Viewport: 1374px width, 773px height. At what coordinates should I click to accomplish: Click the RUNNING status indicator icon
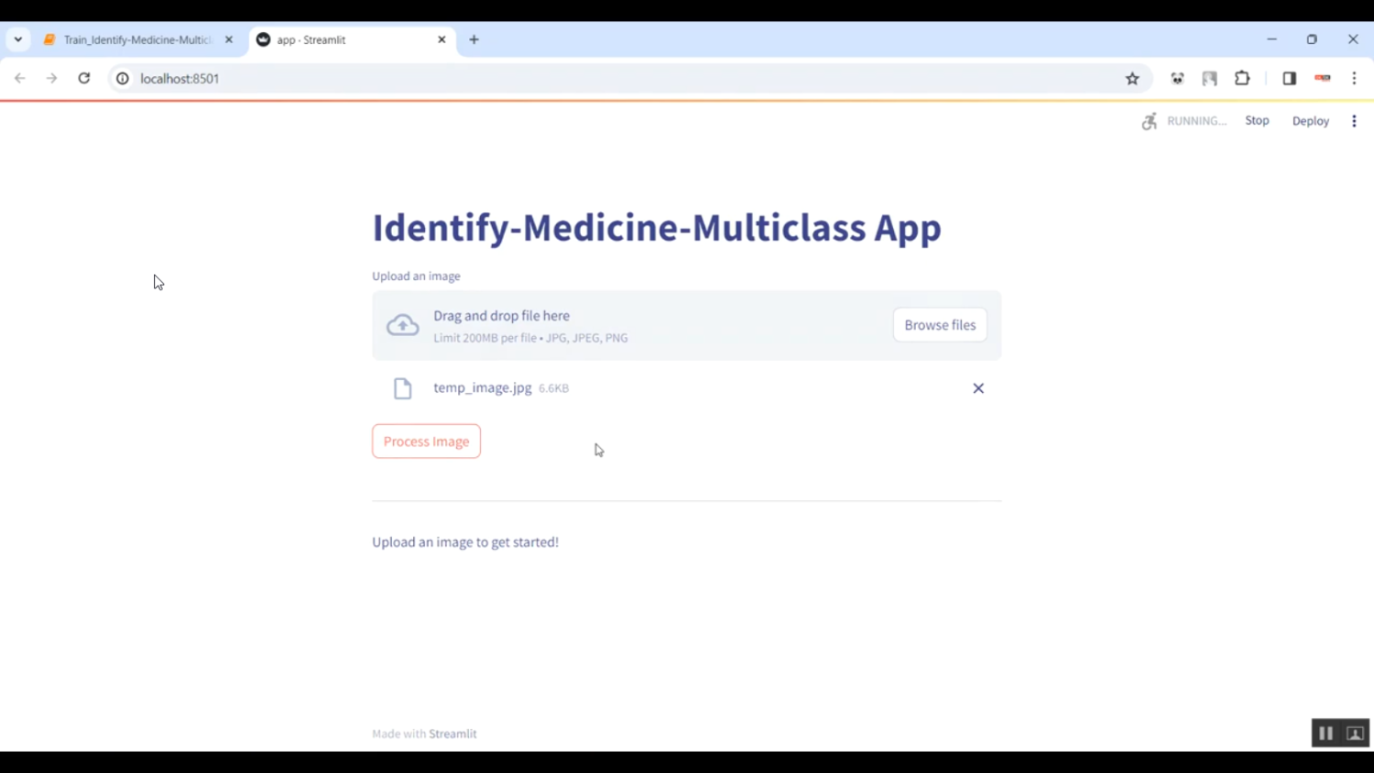point(1149,121)
